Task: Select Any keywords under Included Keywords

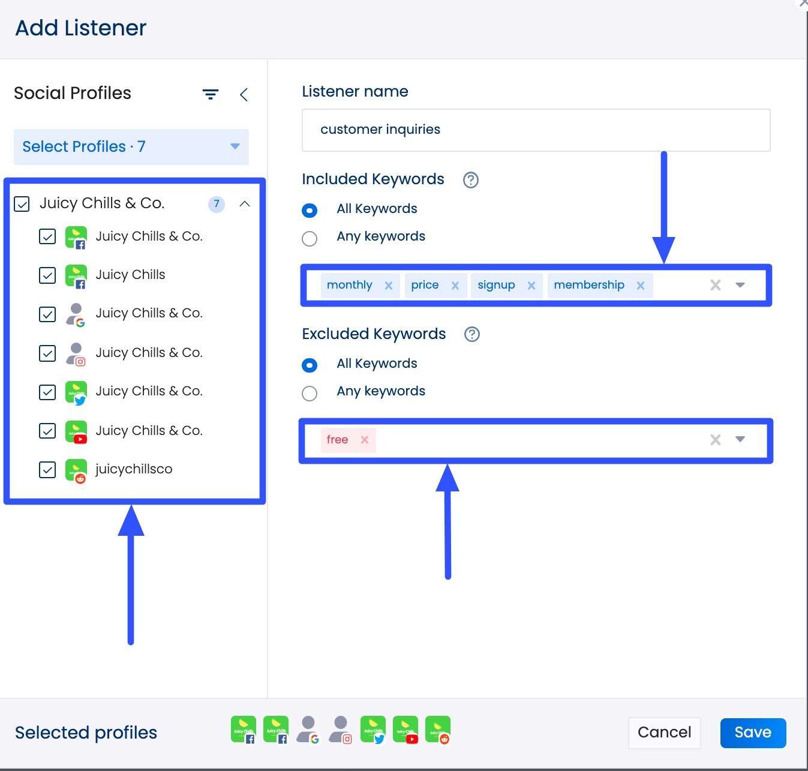Action: coord(310,239)
